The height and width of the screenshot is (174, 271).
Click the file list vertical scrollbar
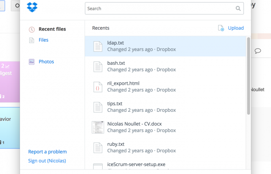248,75
